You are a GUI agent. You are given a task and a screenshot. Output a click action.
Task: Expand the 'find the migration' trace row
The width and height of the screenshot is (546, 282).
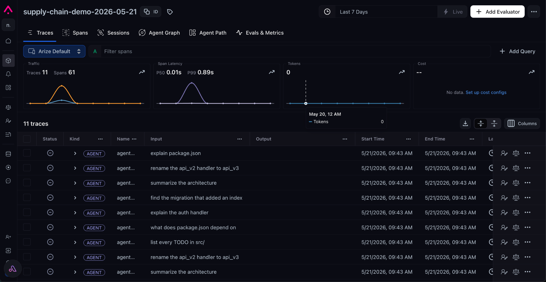(x=75, y=198)
